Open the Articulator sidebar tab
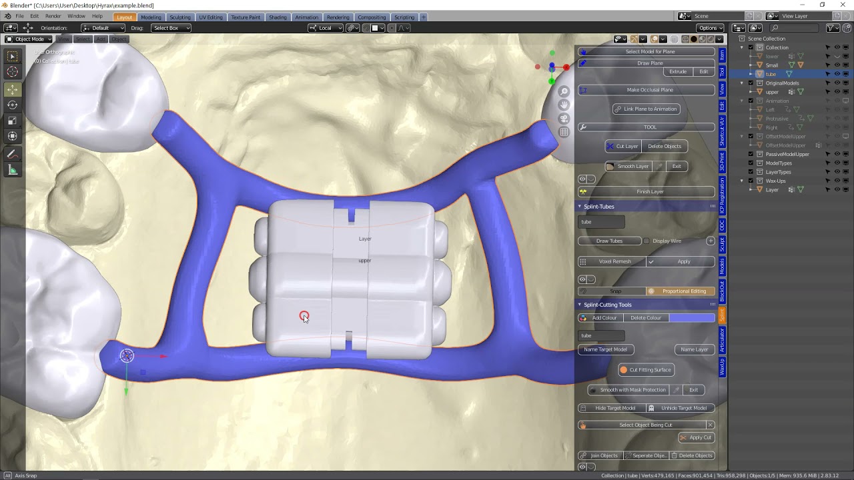This screenshot has width=854, height=480. pos(722,340)
